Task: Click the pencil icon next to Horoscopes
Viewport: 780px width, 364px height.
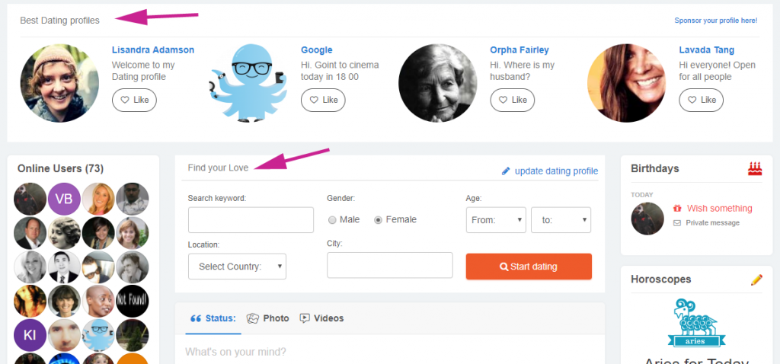Action: (756, 279)
